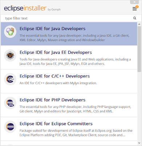Viewport: 142px width, 146px height.
Task: Select Eclipse IDE for Eclipse Committers title
Action: click(x=56, y=124)
